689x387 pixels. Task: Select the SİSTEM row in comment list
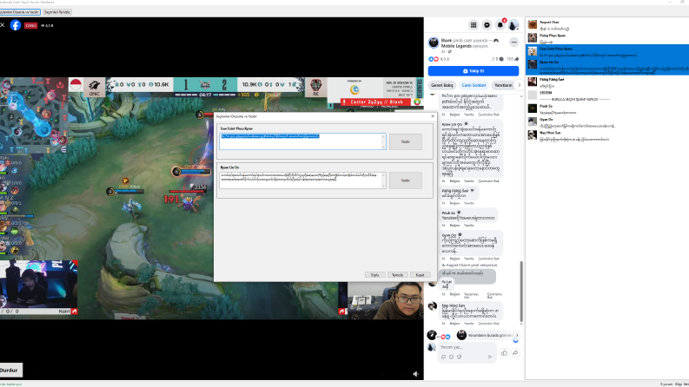607,95
